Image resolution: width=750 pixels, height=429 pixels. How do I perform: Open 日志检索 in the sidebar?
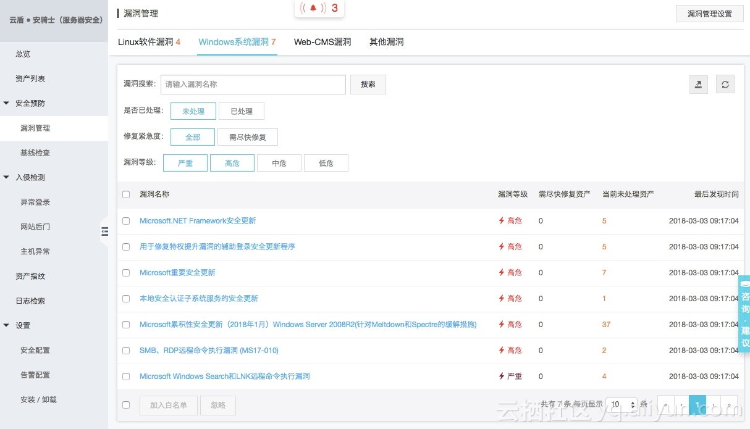pos(30,301)
